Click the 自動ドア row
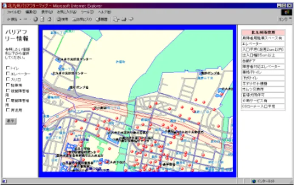Image resolution: width=296 pixels, height=186 pixels. coord(263,61)
